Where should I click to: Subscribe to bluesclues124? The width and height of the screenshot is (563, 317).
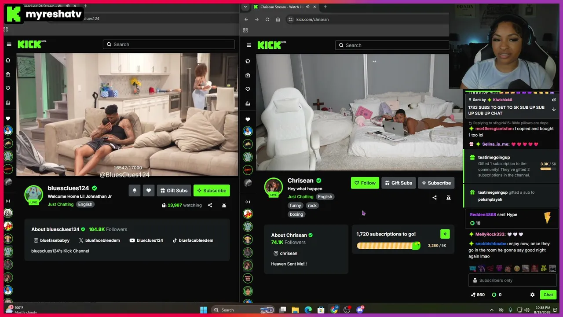212,191
